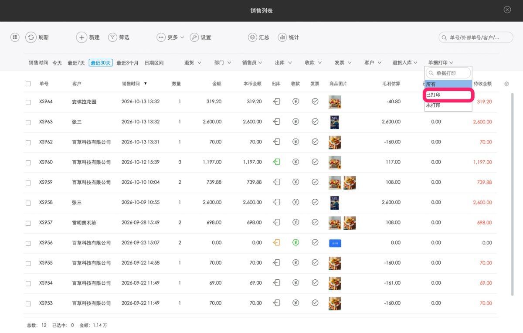Switch time filter to 最近30天
Viewport: 523px width, 333px height.
coord(101,63)
